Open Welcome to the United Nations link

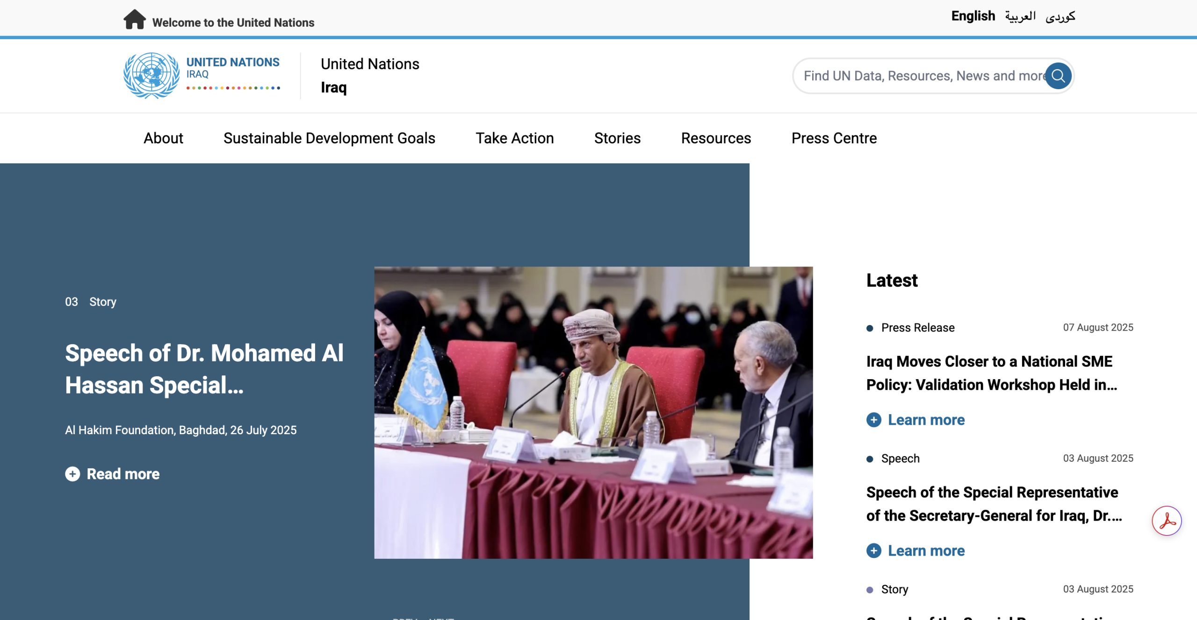[x=233, y=22]
